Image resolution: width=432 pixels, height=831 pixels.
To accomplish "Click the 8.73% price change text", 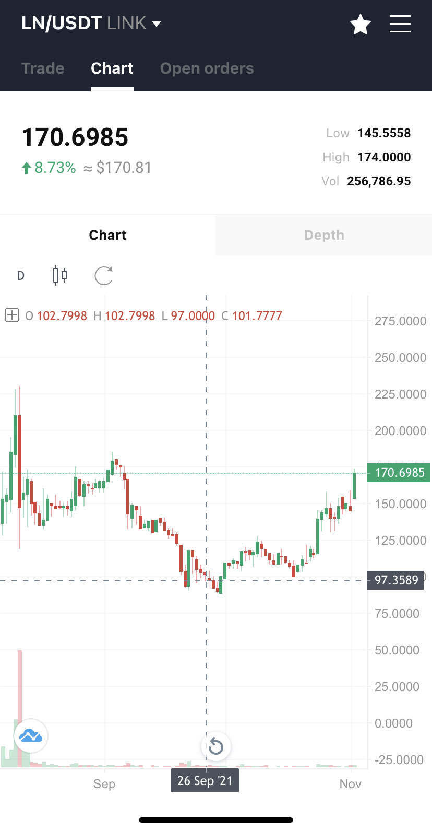I will [55, 168].
